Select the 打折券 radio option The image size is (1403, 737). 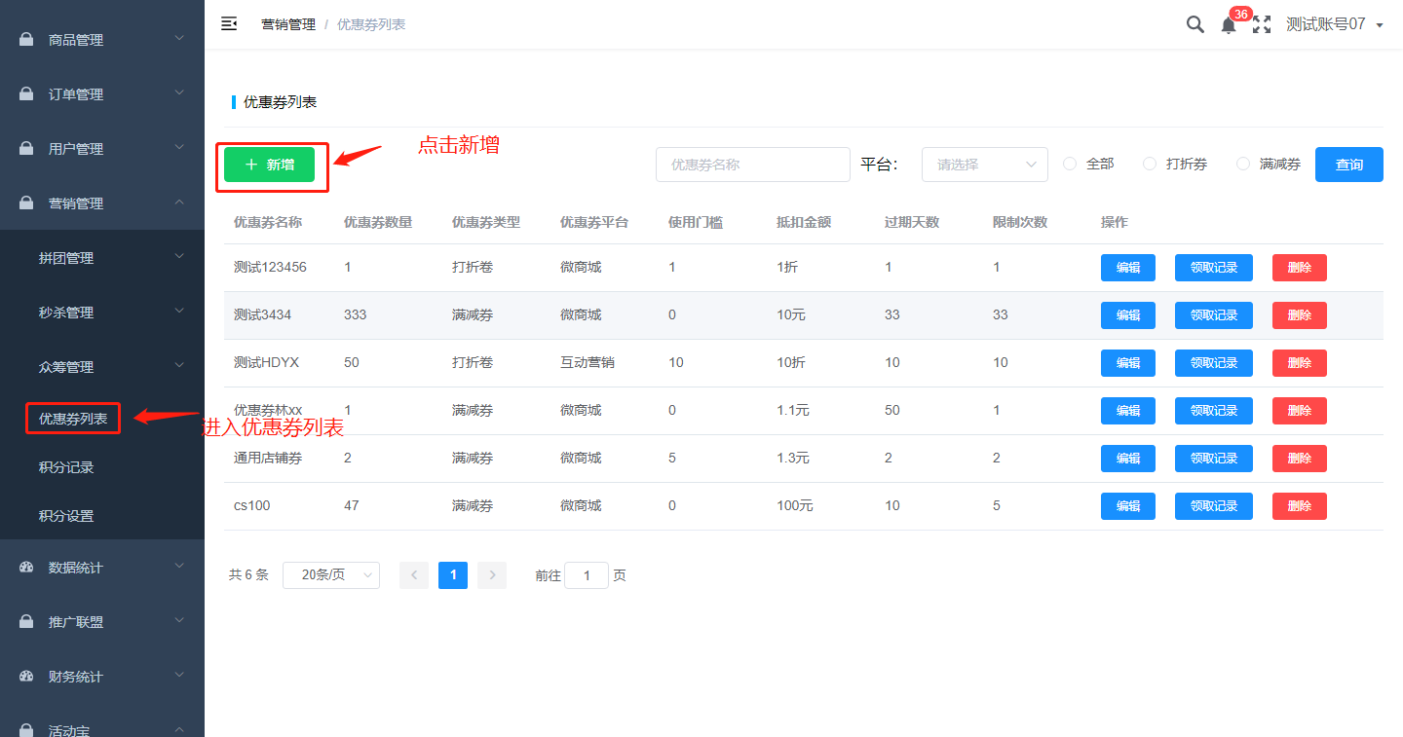click(1150, 165)
